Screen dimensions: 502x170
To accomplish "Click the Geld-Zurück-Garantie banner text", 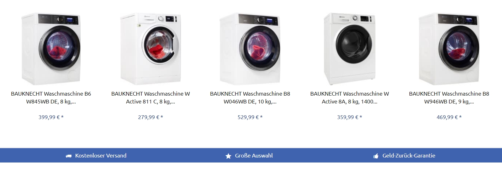I will tap(409, 156).
